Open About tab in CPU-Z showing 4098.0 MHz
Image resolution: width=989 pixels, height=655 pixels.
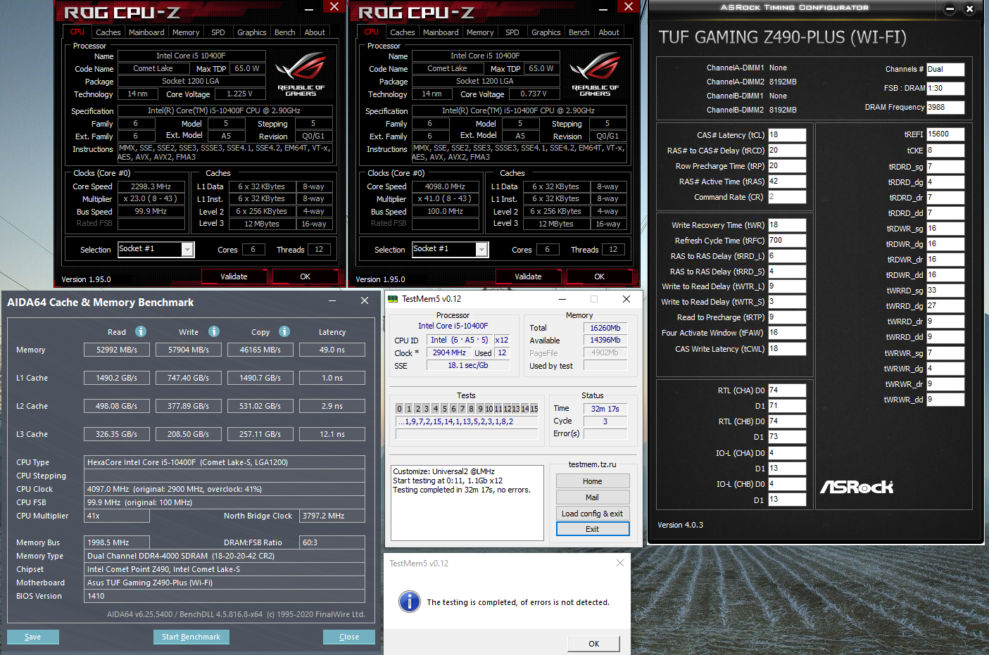coord(609,32)
